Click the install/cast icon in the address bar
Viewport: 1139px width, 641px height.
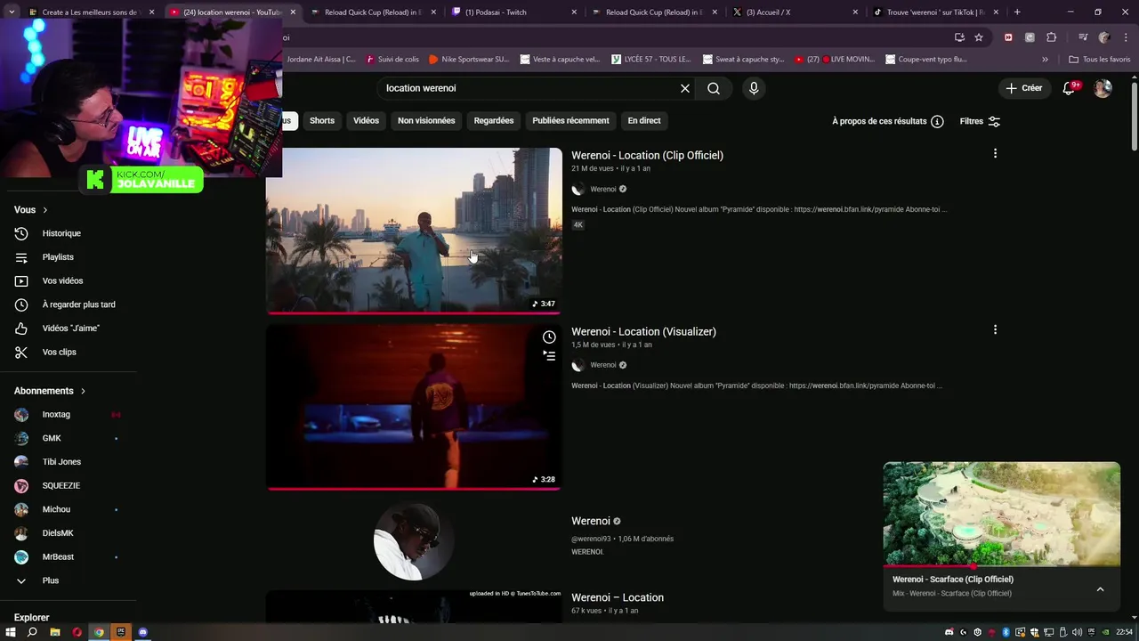coord(959,37)
